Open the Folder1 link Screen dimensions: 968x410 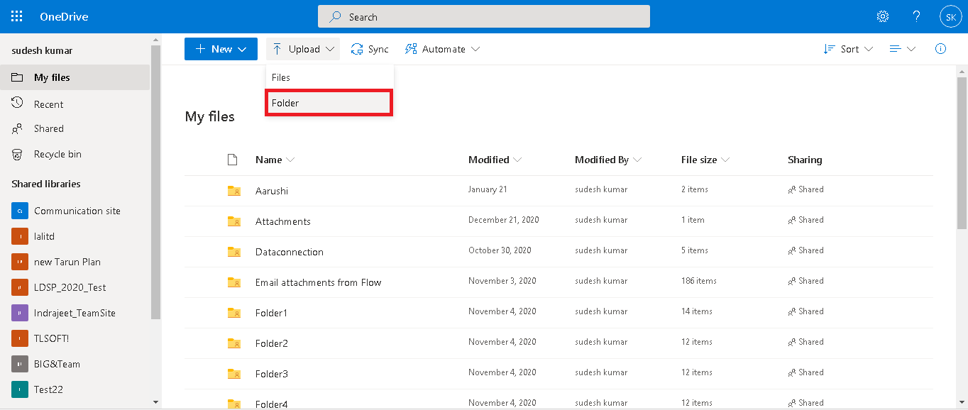[272, 313]
